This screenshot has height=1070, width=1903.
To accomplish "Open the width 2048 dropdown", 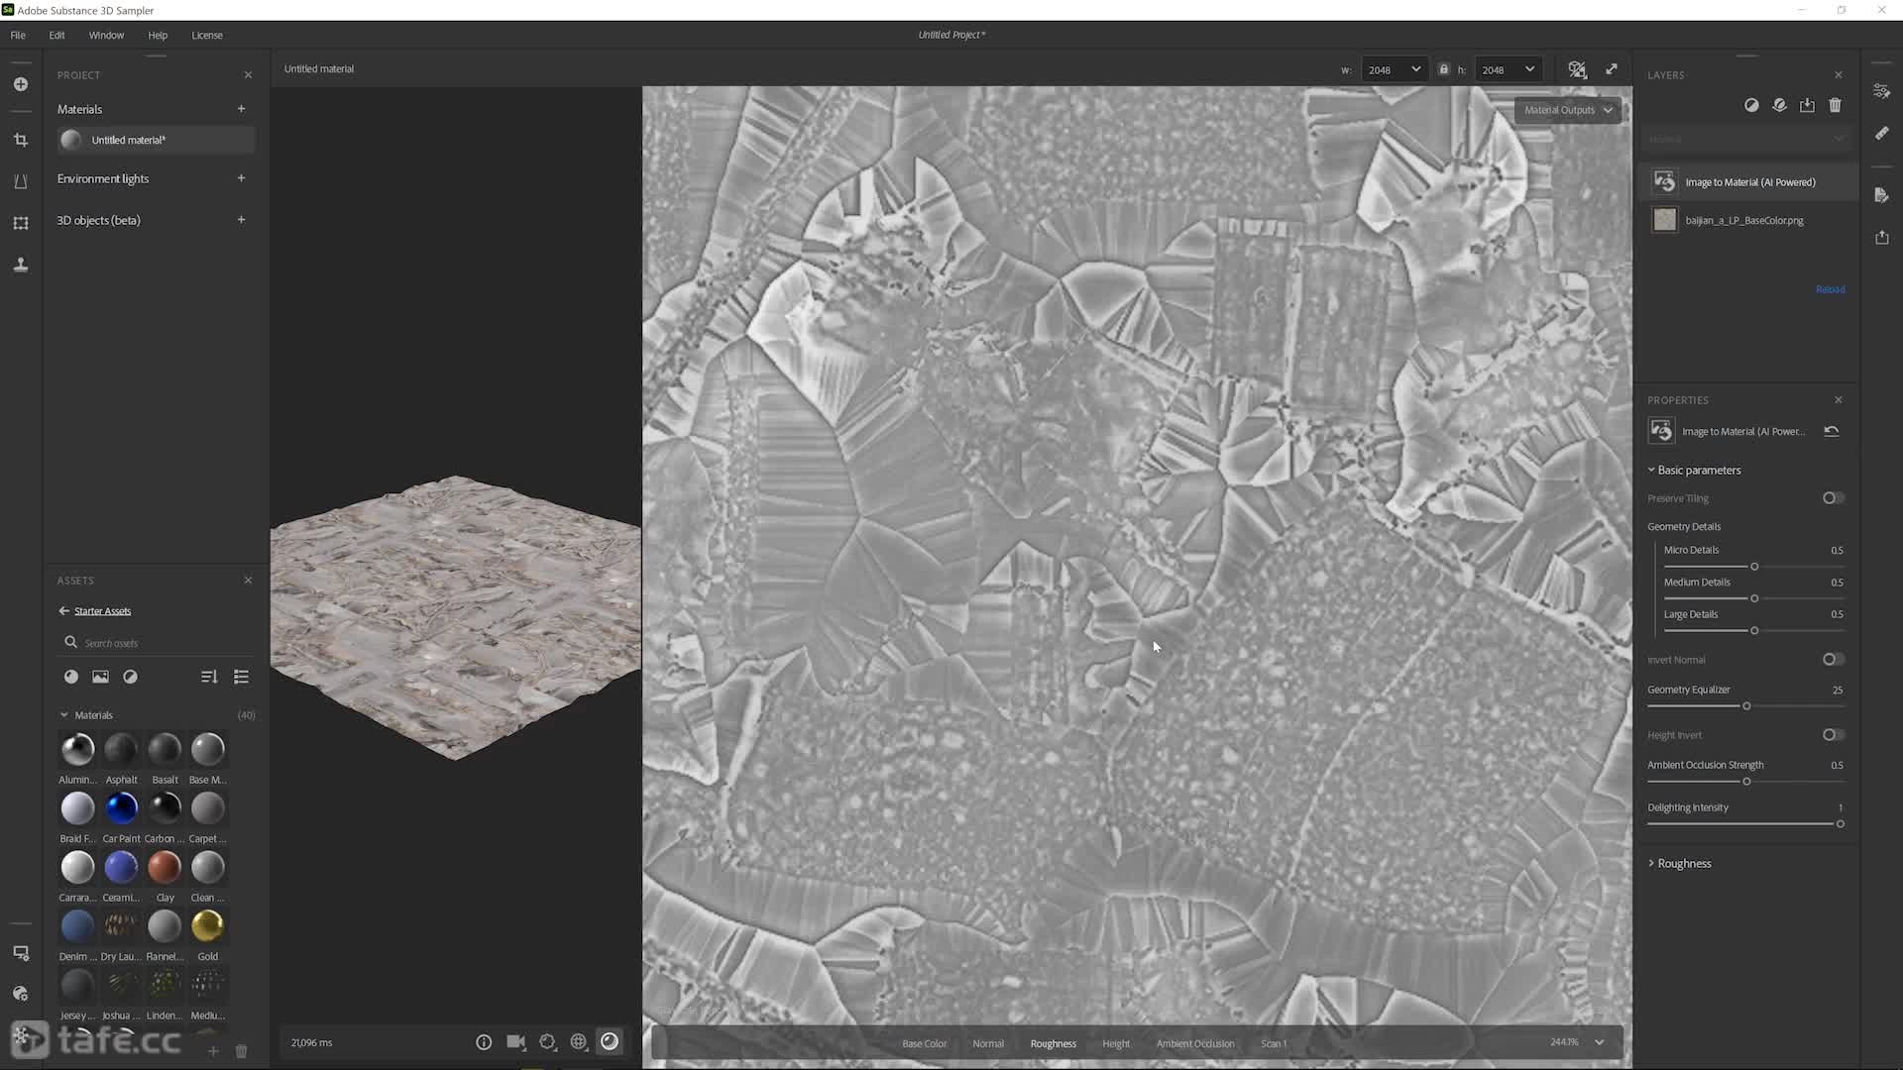I will tap(1395, 69).
